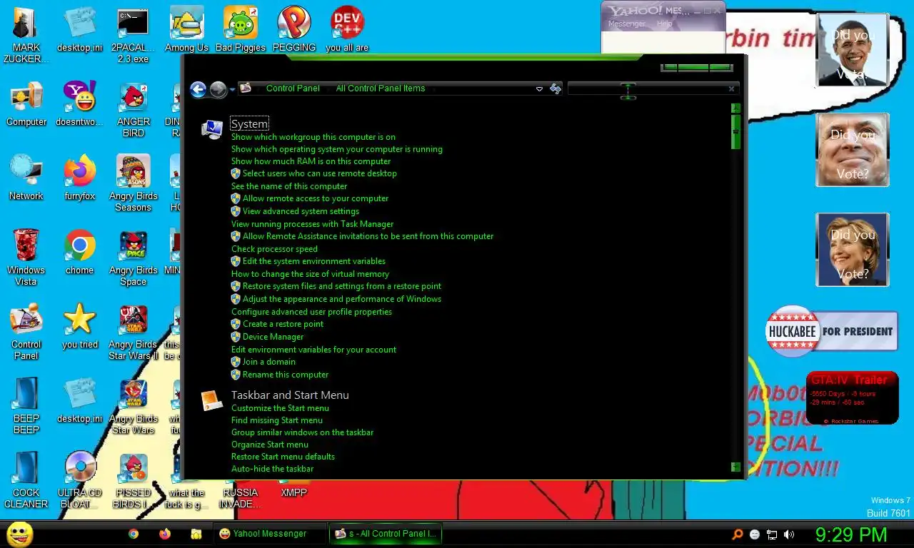The width and height of the screenshot is (914, 548).
Task: Open the 2PACAL 2.3.exe desktop icon
Action: tap(133, 34)
